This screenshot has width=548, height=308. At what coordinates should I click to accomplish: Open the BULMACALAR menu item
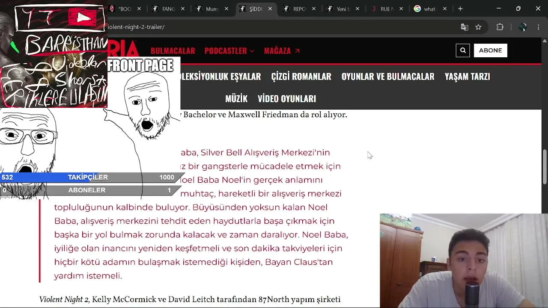(x=173, y=51)
